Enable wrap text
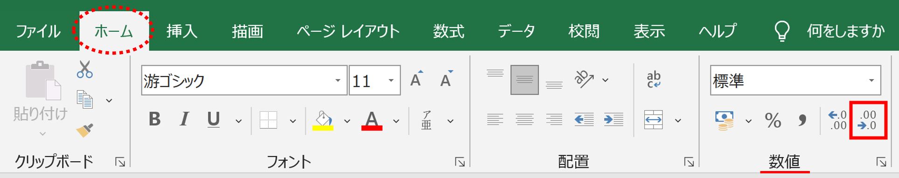 click(x=654, y=80)
